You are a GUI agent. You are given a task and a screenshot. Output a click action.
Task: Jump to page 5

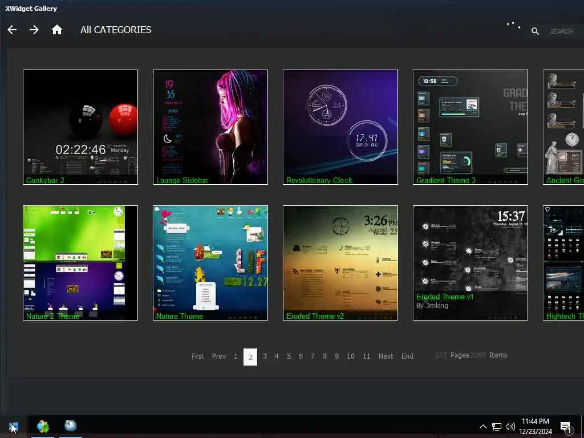coord(289,356)
